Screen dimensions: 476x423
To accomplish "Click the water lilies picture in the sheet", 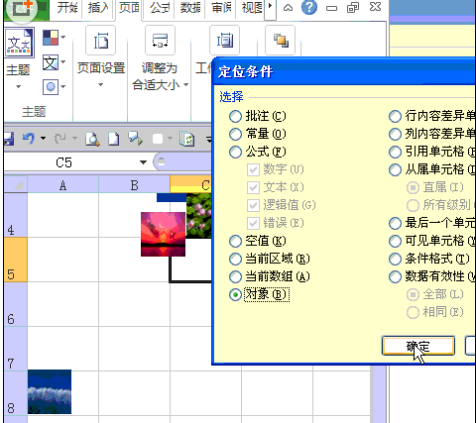I will coord(198,216).
